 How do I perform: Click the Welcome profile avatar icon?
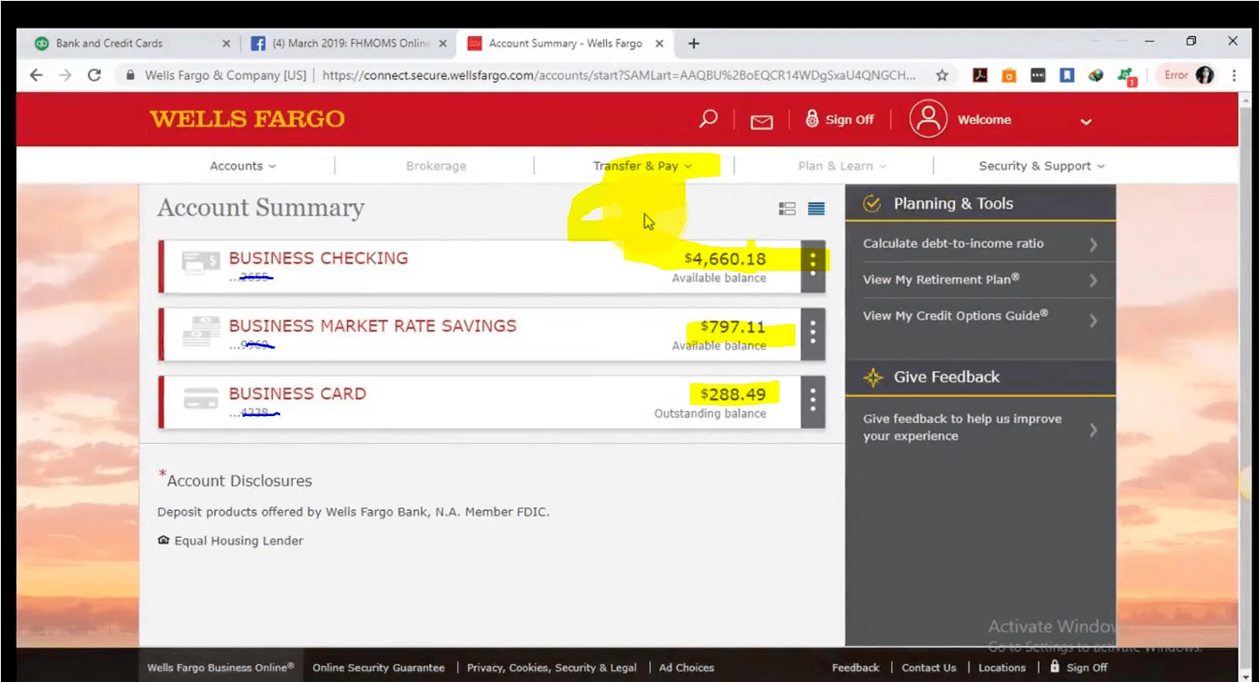pos(928,119)
